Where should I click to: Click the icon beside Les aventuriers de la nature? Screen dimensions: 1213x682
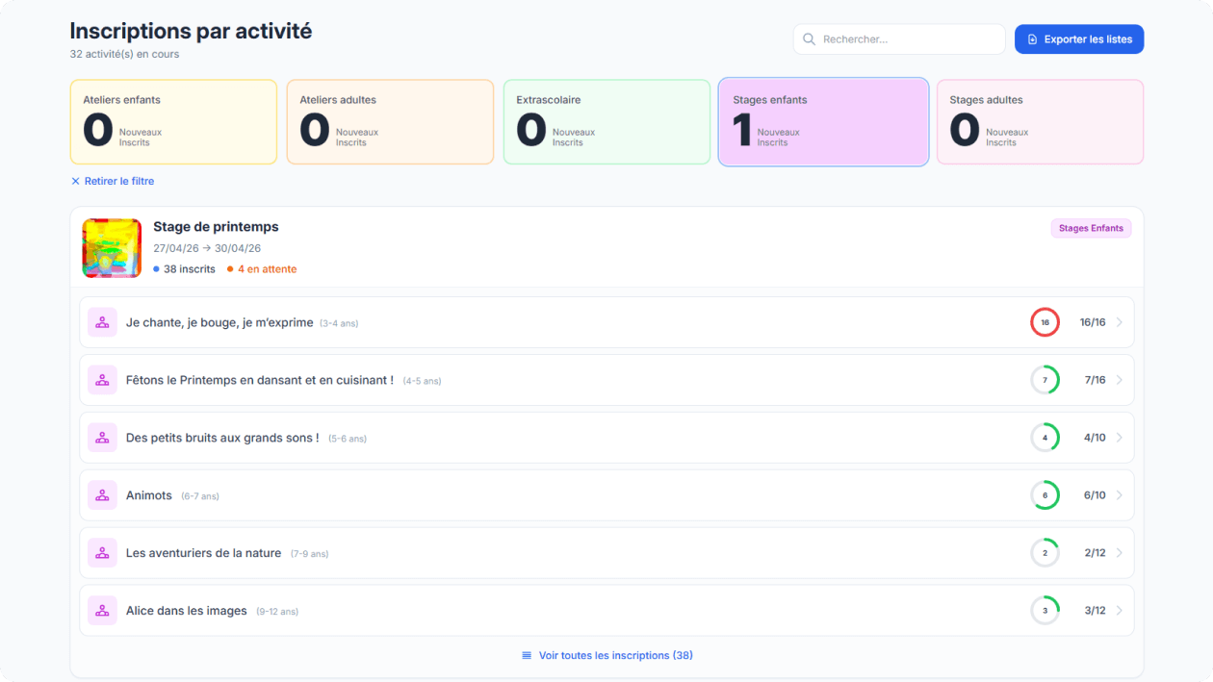pyautogui.click(x=102, y=553)
